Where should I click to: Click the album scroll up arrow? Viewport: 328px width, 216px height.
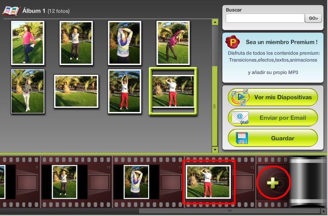tap(215, 22)
